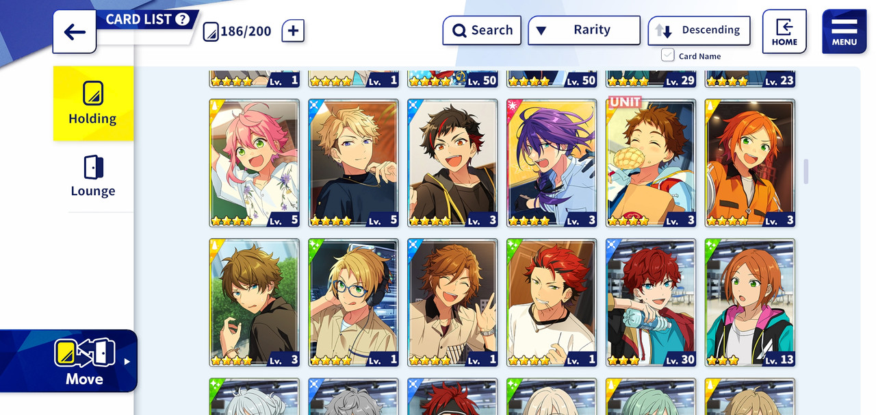
Task: Switch to the Holding tab
Action: pyautogui.click(x=93, y=103)
